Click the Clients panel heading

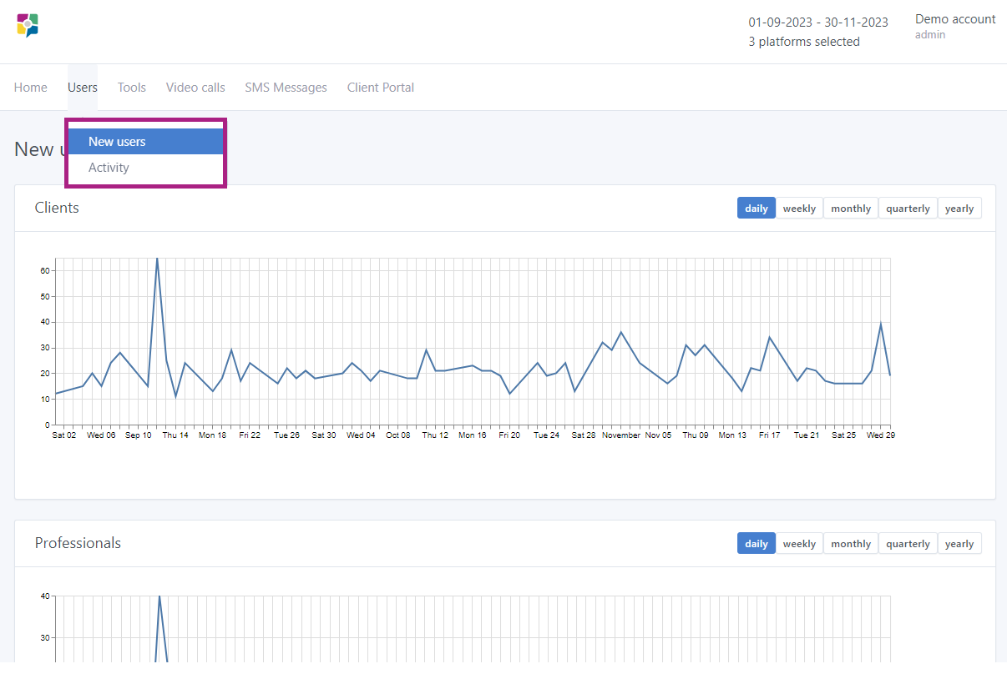pyautogui.click(x=57, y=208)
